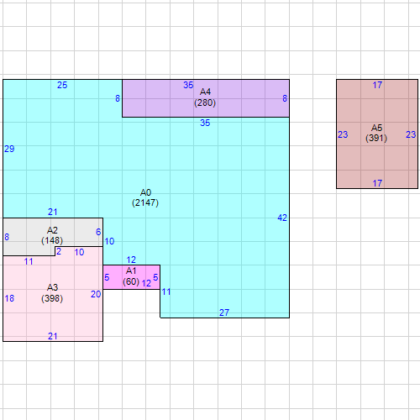
Task: Click dimension 23 on A5's right edge
Action: point(411,134)
